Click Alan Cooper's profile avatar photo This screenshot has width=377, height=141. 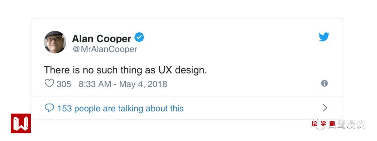[x=55, y=42]
